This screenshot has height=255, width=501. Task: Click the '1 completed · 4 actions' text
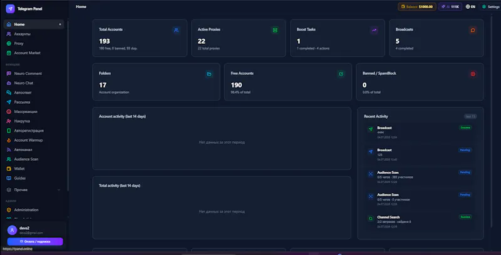coord(313,49)
